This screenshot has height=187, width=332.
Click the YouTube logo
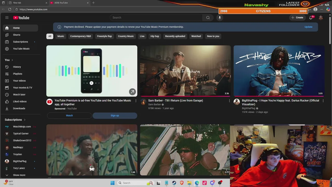pyautogui.click(x=21, y=18)
